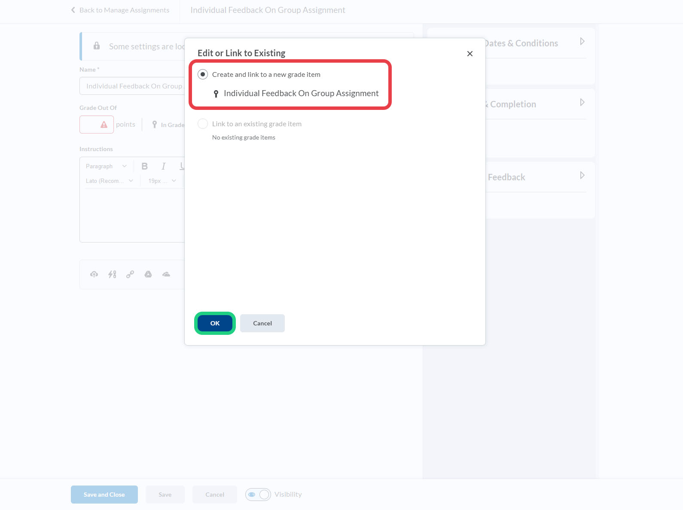Toggle italic formatting in the Instructions editor
The width and height of the screenshot is (683, 510).
click(163, 167)
